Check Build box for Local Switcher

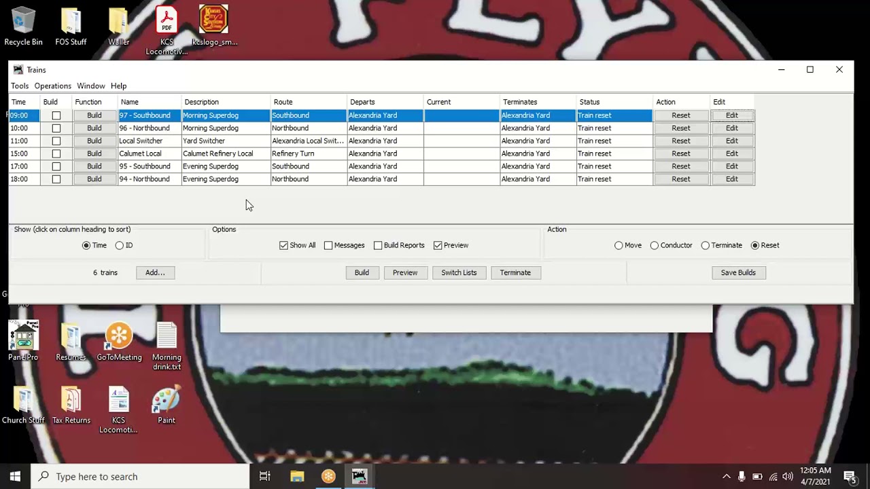tap(56, 141)
